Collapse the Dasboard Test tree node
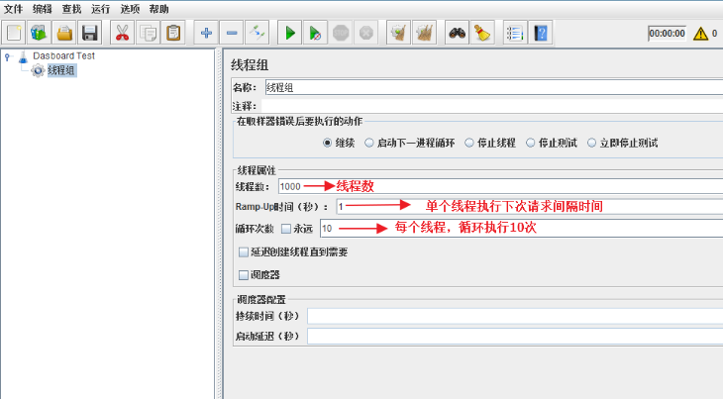 (7, 56)
